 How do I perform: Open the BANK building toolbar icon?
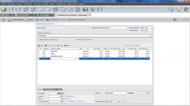77,9
